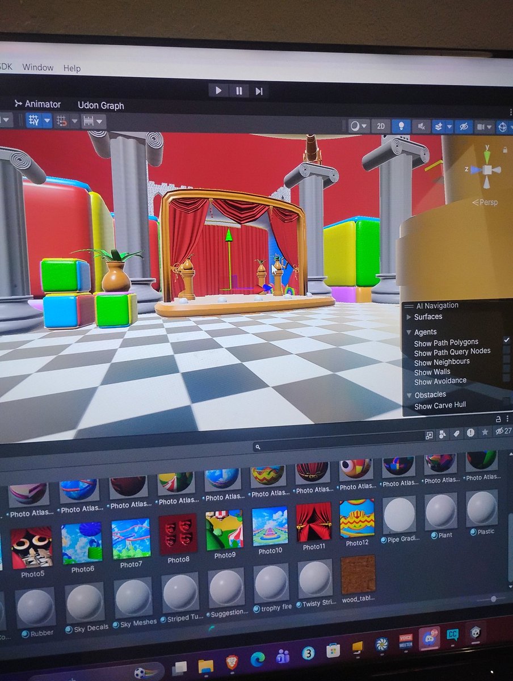Enable Show Carve Hull checkbox
The height and width of the screenshot is (681, 513).
point(507,402)
